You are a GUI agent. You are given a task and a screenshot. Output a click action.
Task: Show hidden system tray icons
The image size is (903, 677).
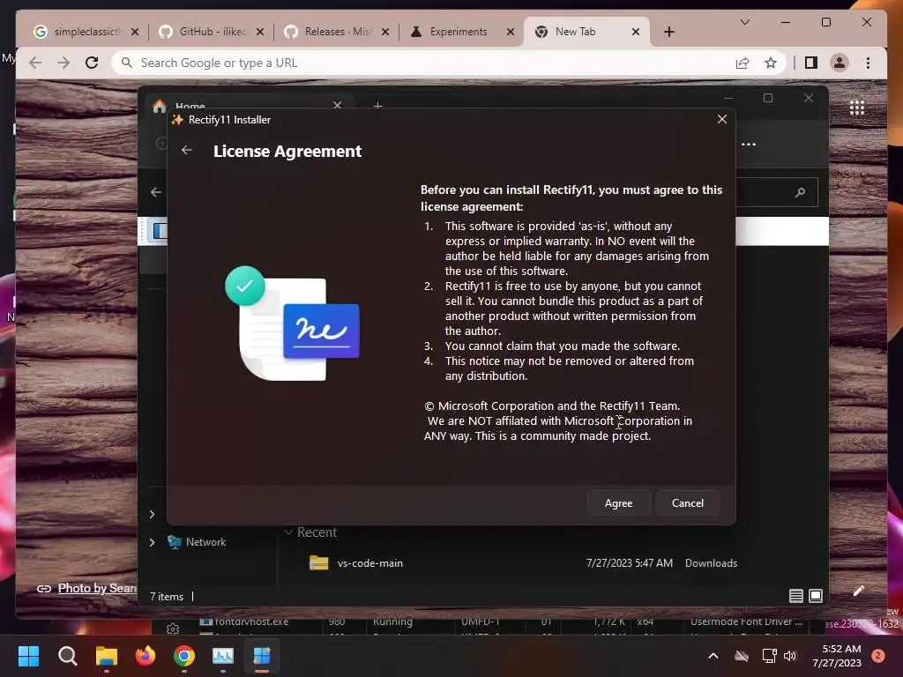(x=713, y=656)
